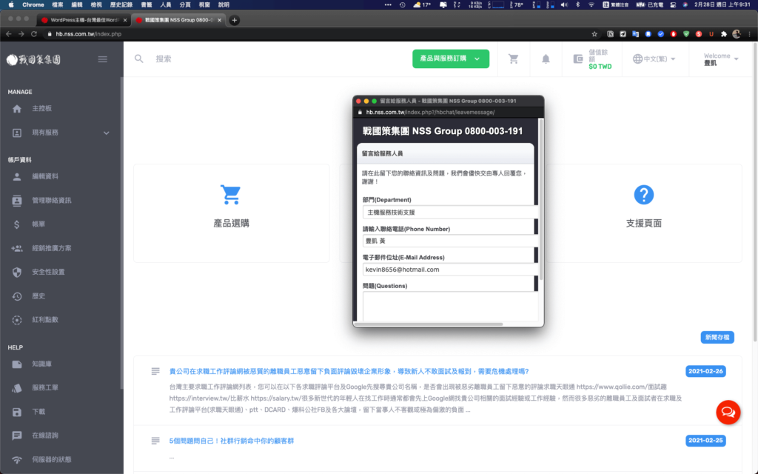This screenshot has width=758, height=474.
Task: Open 書籤 menu in menu bar
Action: [146, 5]
